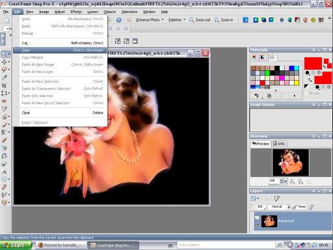The width and height of the screenshot is (333, 250).
Task: Click Zoom out in the toolbar
Action: (x=200, y=20)
